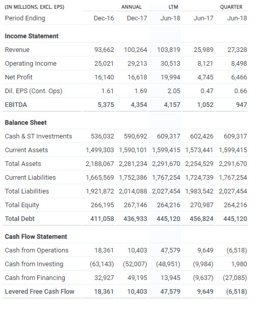Viewport: 258px width, 310px height.
Task: Select the QUARTER column group header
Action: [231, 7]
